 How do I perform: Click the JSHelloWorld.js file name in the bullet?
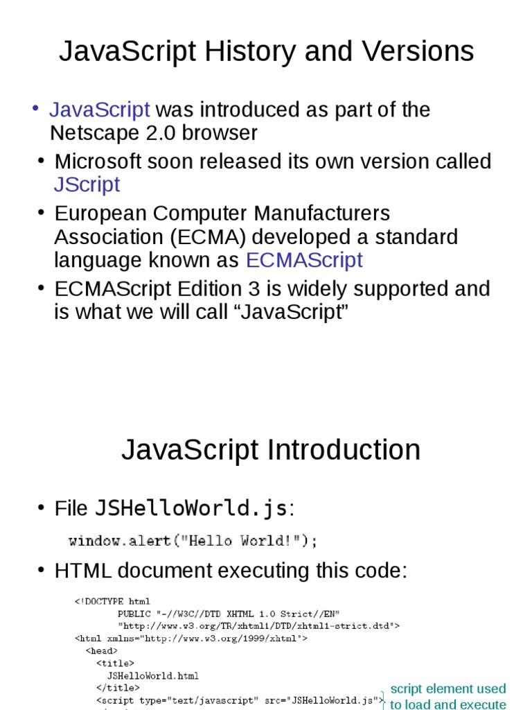click(190, 508)
